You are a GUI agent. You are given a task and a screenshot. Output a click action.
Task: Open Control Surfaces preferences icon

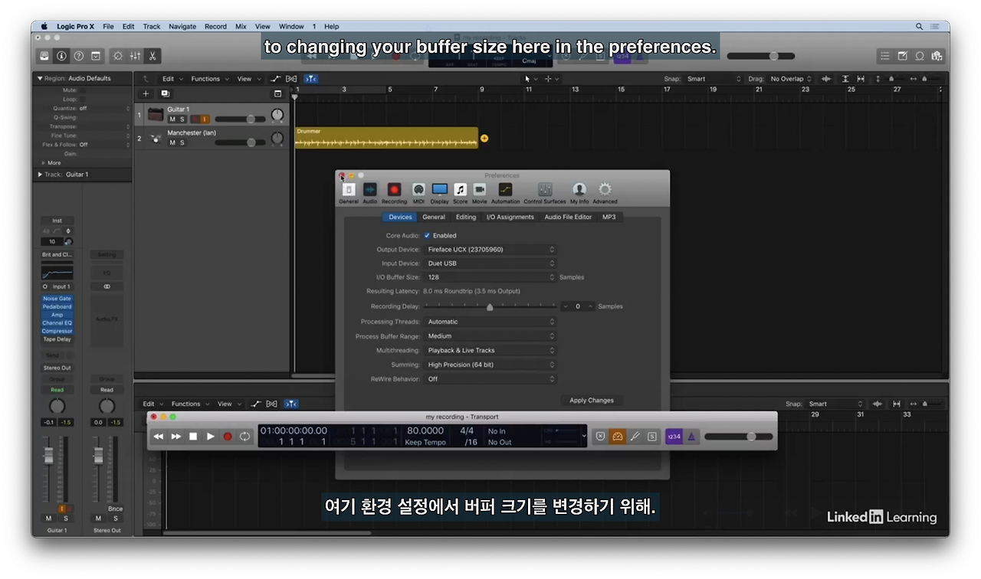pyautogui.click(x=545, y=193)
